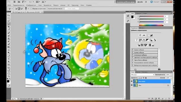
Task: Select the Brush tool in toolbox
Action: pyautogui.click(x=9, y=36)
